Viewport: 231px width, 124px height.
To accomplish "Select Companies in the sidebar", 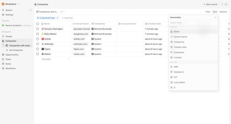I will pos(17,41).
